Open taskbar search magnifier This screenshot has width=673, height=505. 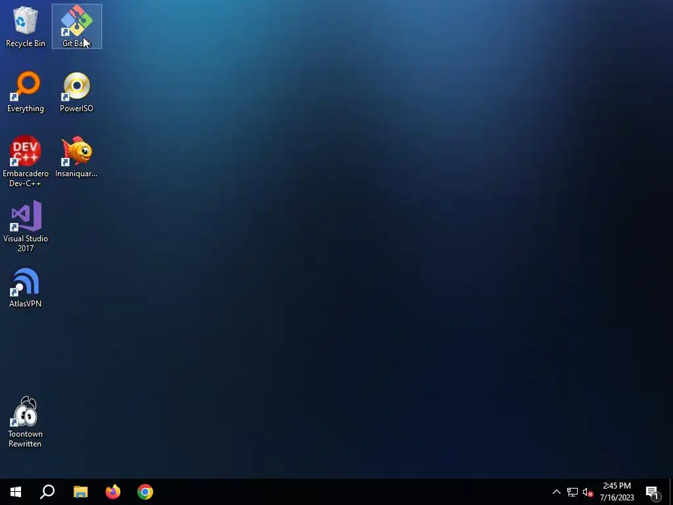pyautogui.click(x=47, y=492)
